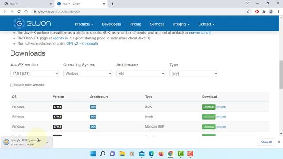283x159 pixels.
Task: Bookmark this page with star
Action: tap(248, 11)
